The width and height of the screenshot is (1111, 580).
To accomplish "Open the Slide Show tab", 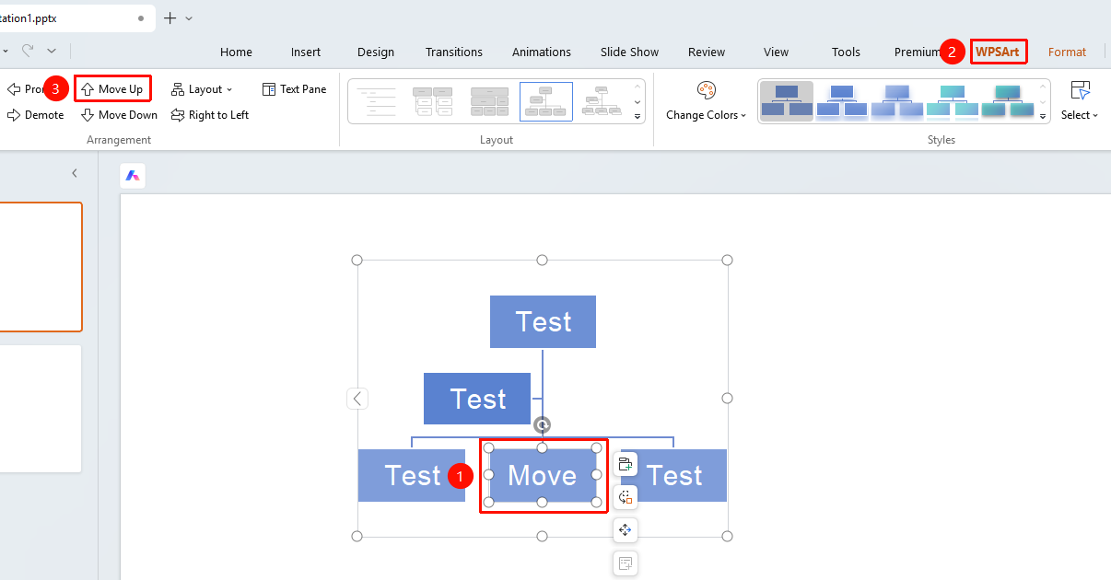I will 630,52.
